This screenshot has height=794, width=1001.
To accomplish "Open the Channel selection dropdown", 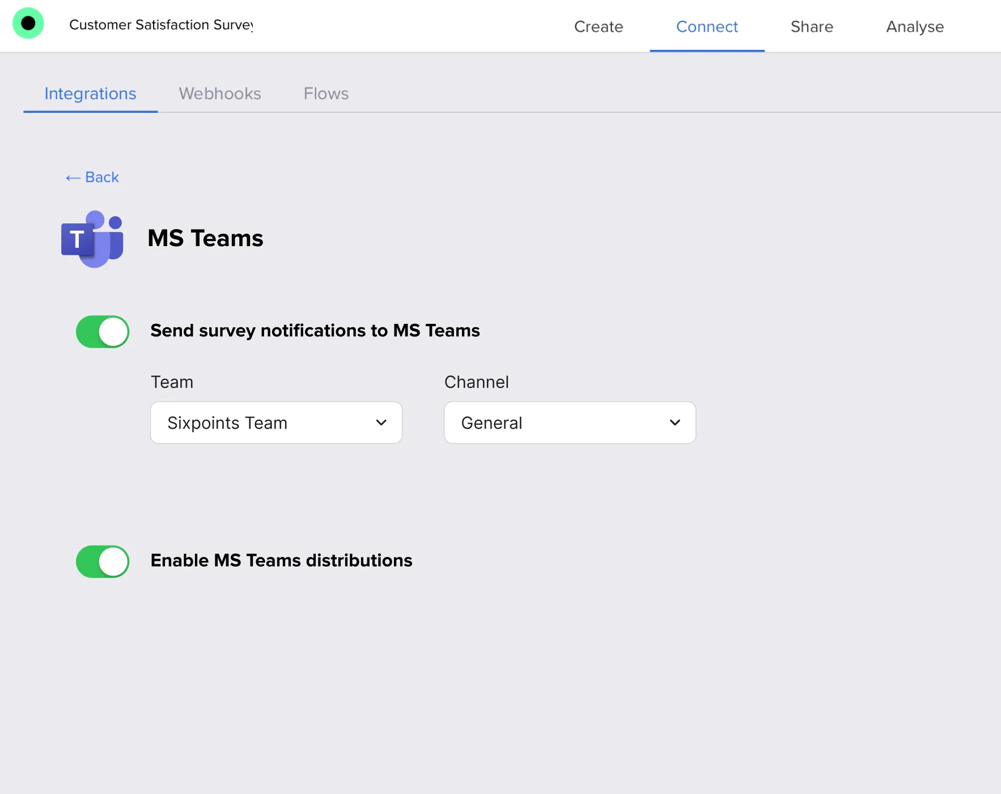I will [x=569, y=423].
